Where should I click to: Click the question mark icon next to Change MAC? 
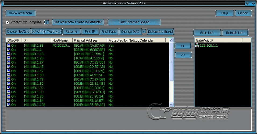pos(144,31)
